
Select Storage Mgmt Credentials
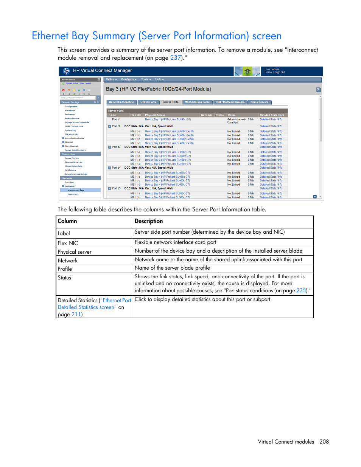tap(77, 123)
